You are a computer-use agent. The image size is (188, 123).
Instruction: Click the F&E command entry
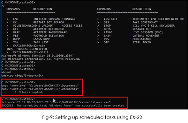click(x=16, y=36)
